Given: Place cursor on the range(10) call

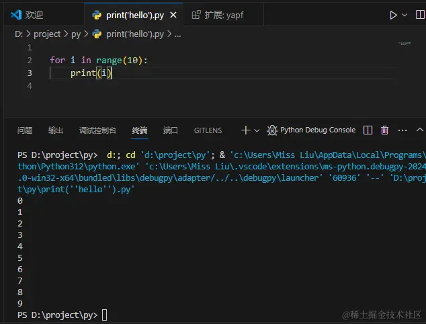Looking at the screenshot, I should click(x=120, y=60).
